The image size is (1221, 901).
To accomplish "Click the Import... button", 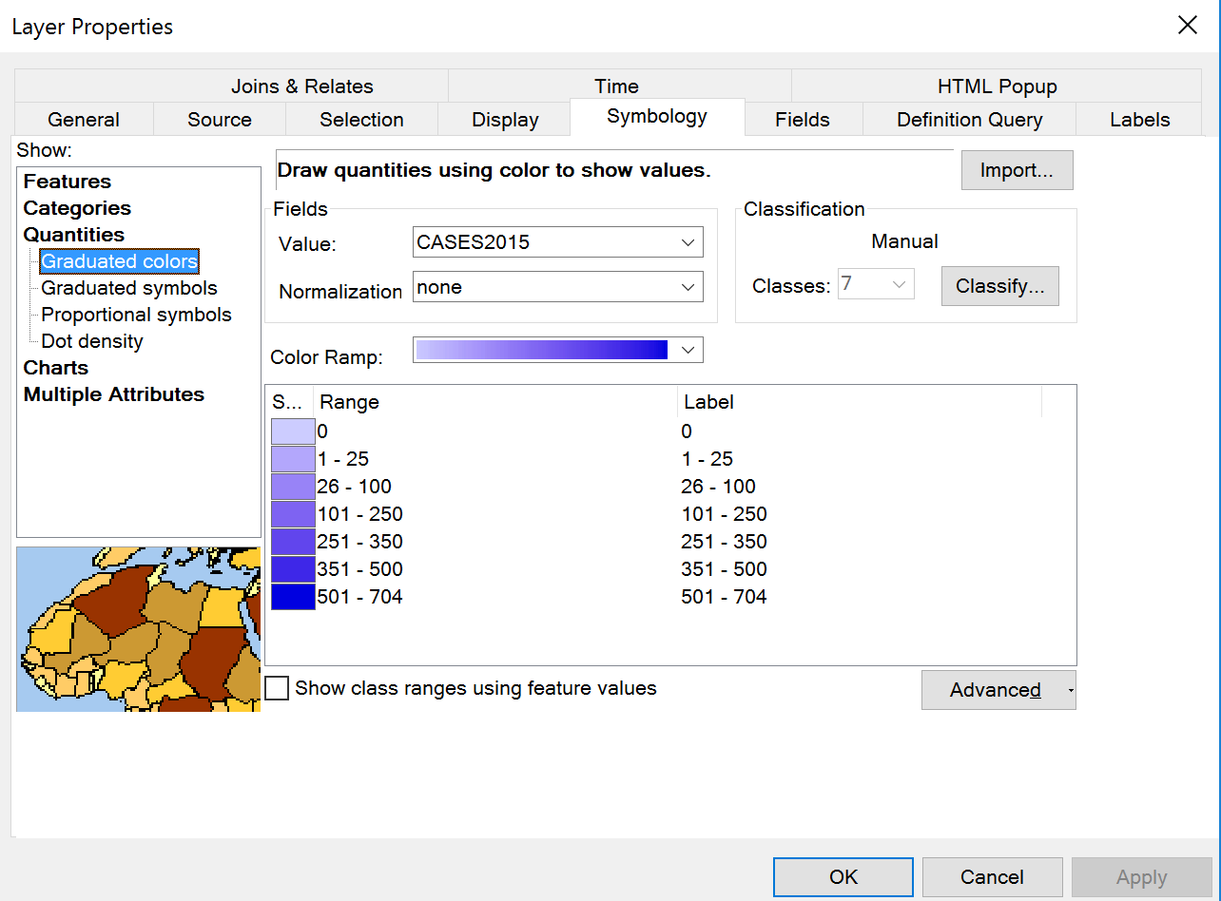I will [1017, 170].
